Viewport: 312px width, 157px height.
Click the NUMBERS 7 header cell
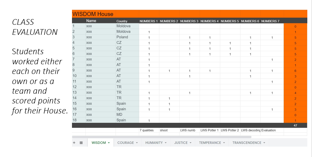click(x=270, y=21)
